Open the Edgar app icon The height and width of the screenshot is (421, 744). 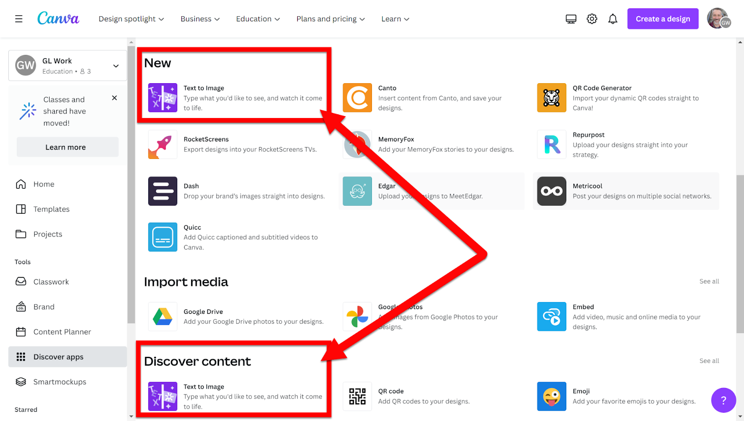pyautogui.click(x=357, y=191)
